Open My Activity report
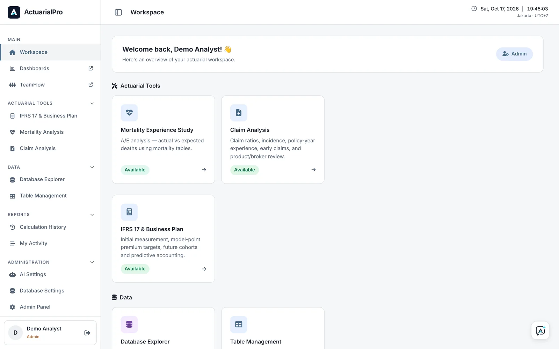This screenshot has width=559, height=349. (50, 243)
